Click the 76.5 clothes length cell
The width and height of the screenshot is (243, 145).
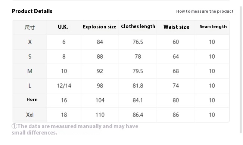click(x=138, y=42)
